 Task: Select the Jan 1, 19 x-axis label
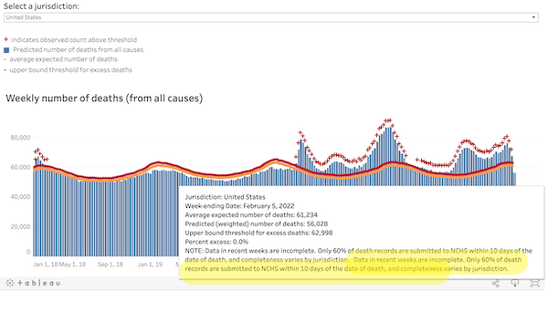[x=150, y=265]
